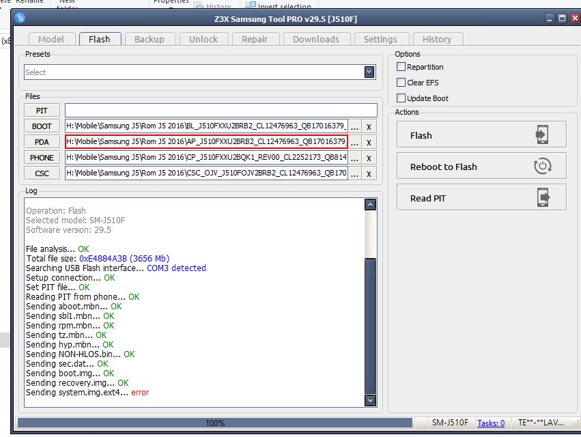
Task: Clear the BOOT file with its X button
Action: [x=369, y=126]
